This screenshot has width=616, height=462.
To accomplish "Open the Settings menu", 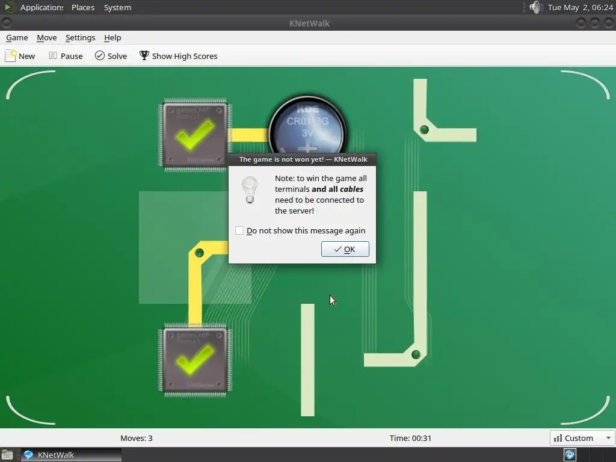I will click(80, 38).
